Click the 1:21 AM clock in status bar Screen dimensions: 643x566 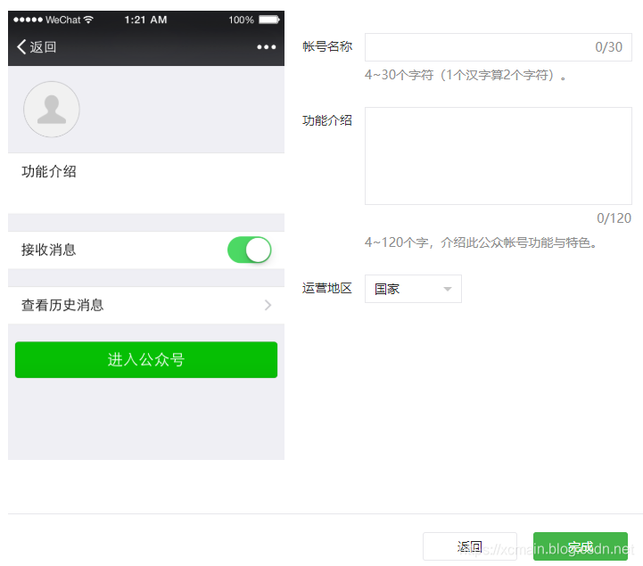(x=145, y=20)
